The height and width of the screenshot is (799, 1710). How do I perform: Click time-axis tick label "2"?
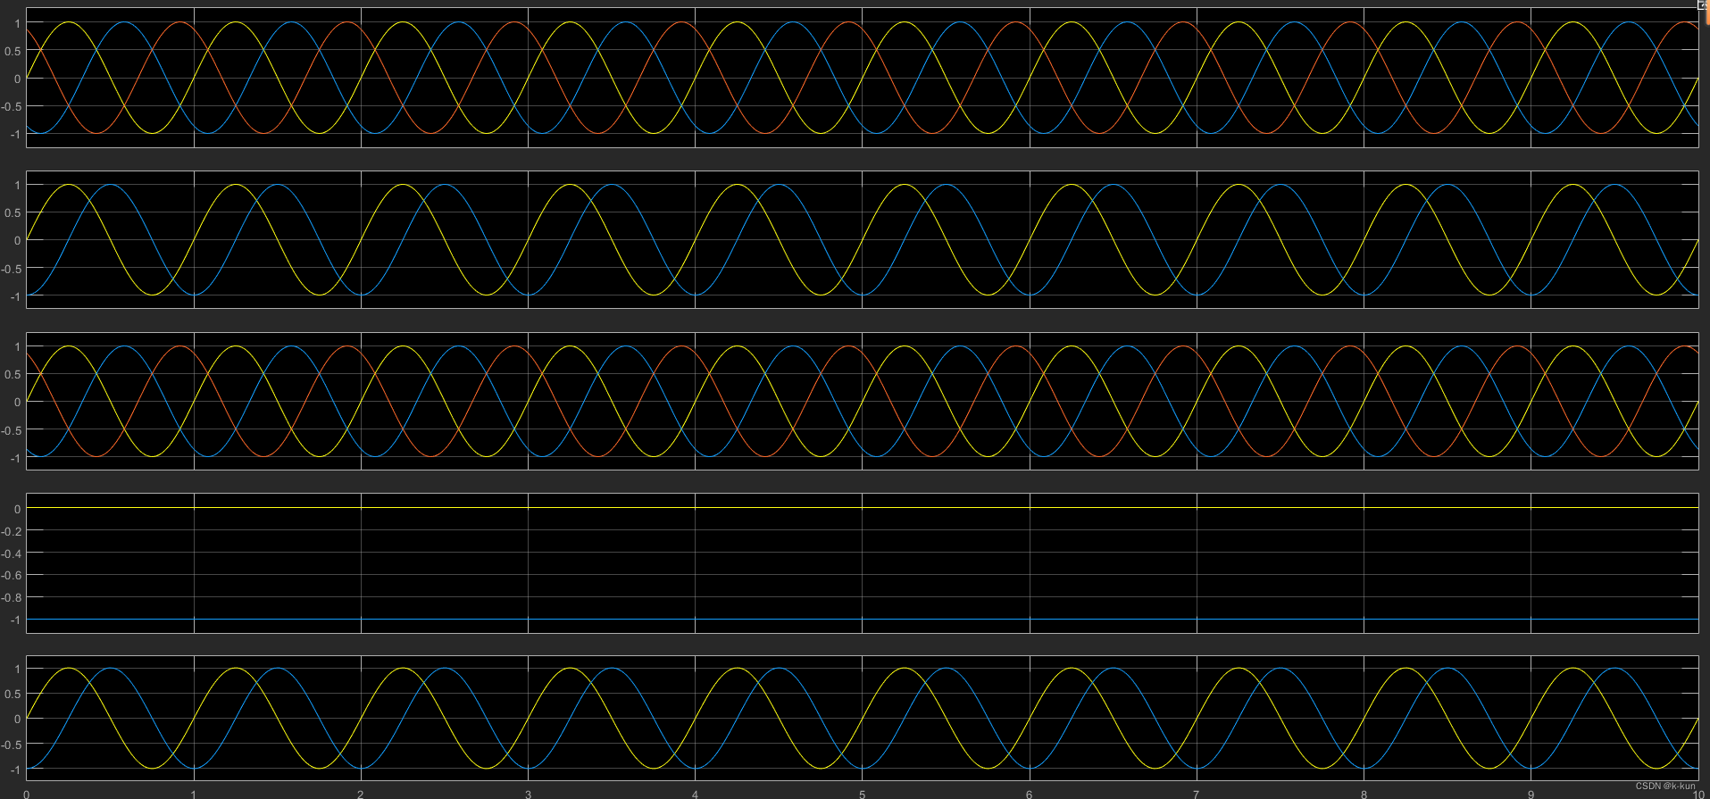(361, 794)
